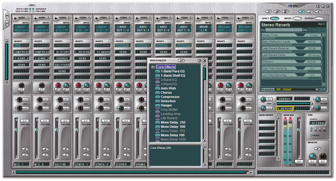Image resolution: width=336 pixels, height=181 pixels.
Task: Select the 1-Band Para EQ effect
Action: (x=172, y=71)
